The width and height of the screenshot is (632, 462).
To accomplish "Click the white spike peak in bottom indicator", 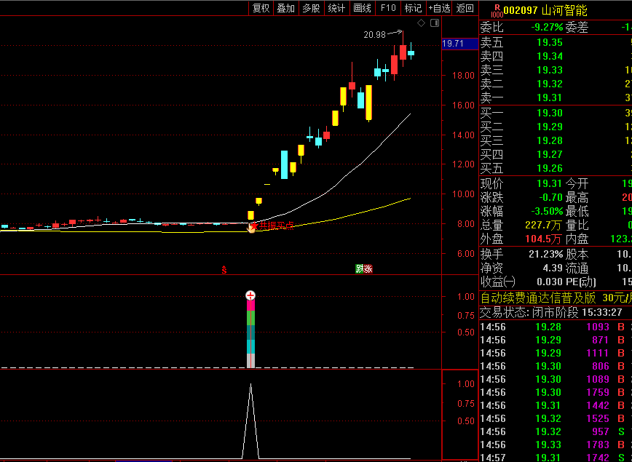I will pos(250,385).
